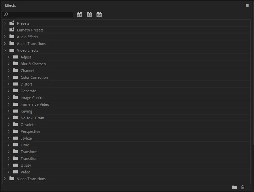This screenshot has height=192, width=254.
Task: Open the Effects panel hamburger menu
Action: pos(247,6)
